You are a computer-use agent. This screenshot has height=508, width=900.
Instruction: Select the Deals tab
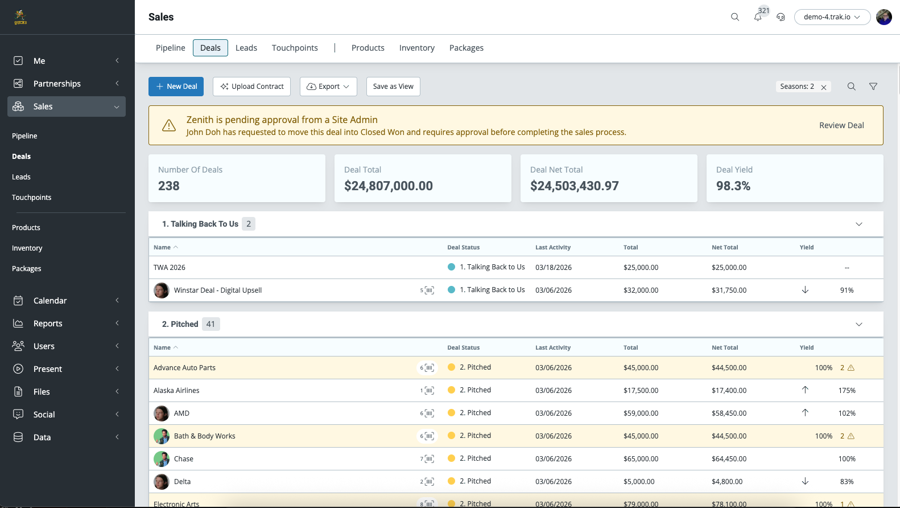point(210,48)
